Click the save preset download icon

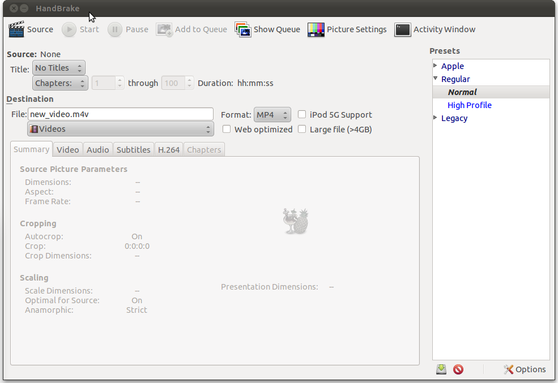click(441, 369)
